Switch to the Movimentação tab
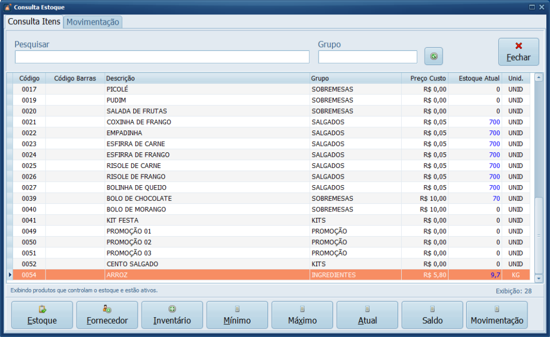550x337 pixels. click(93, 22)
